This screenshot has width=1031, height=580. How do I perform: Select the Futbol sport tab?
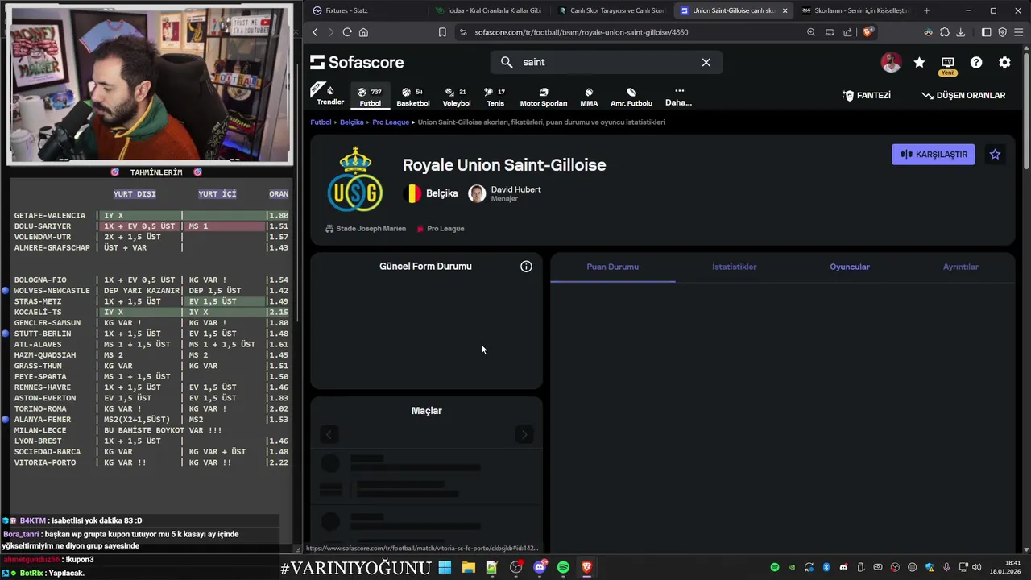point(371,95)
